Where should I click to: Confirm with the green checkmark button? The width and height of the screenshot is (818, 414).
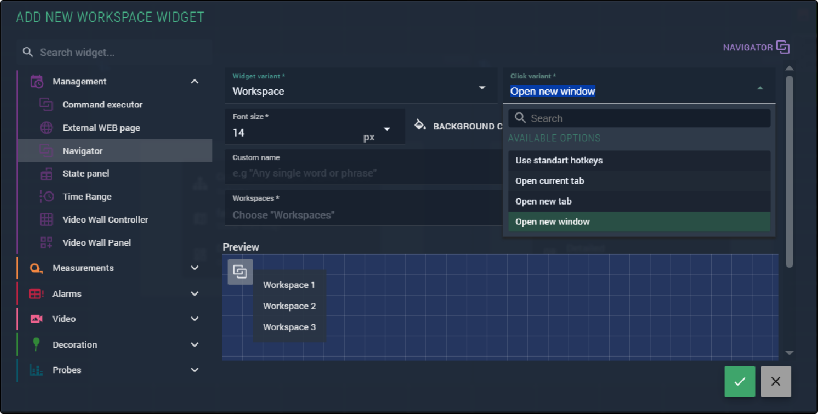[x=740, y=382]
